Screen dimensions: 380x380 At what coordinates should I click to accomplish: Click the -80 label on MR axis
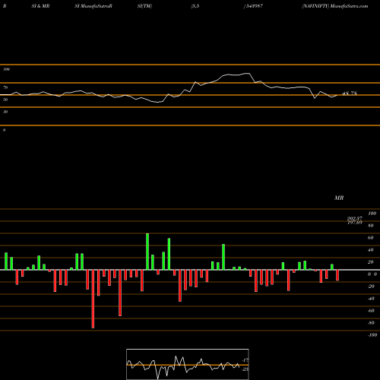coord(371,323)
